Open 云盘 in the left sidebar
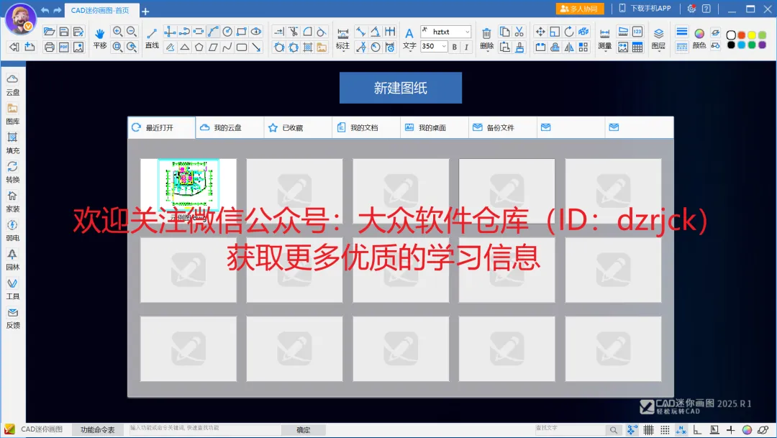Screen dimensions: 777x438 (x=12, y=84)
